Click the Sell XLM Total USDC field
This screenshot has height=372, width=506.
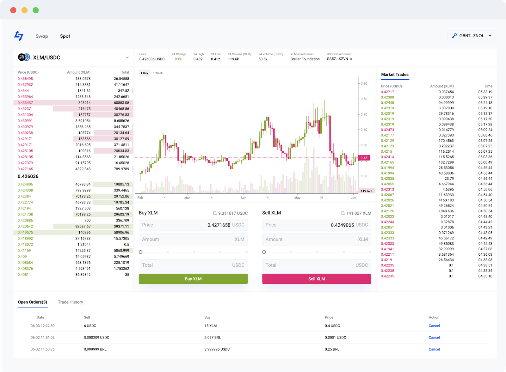[317, 265]
